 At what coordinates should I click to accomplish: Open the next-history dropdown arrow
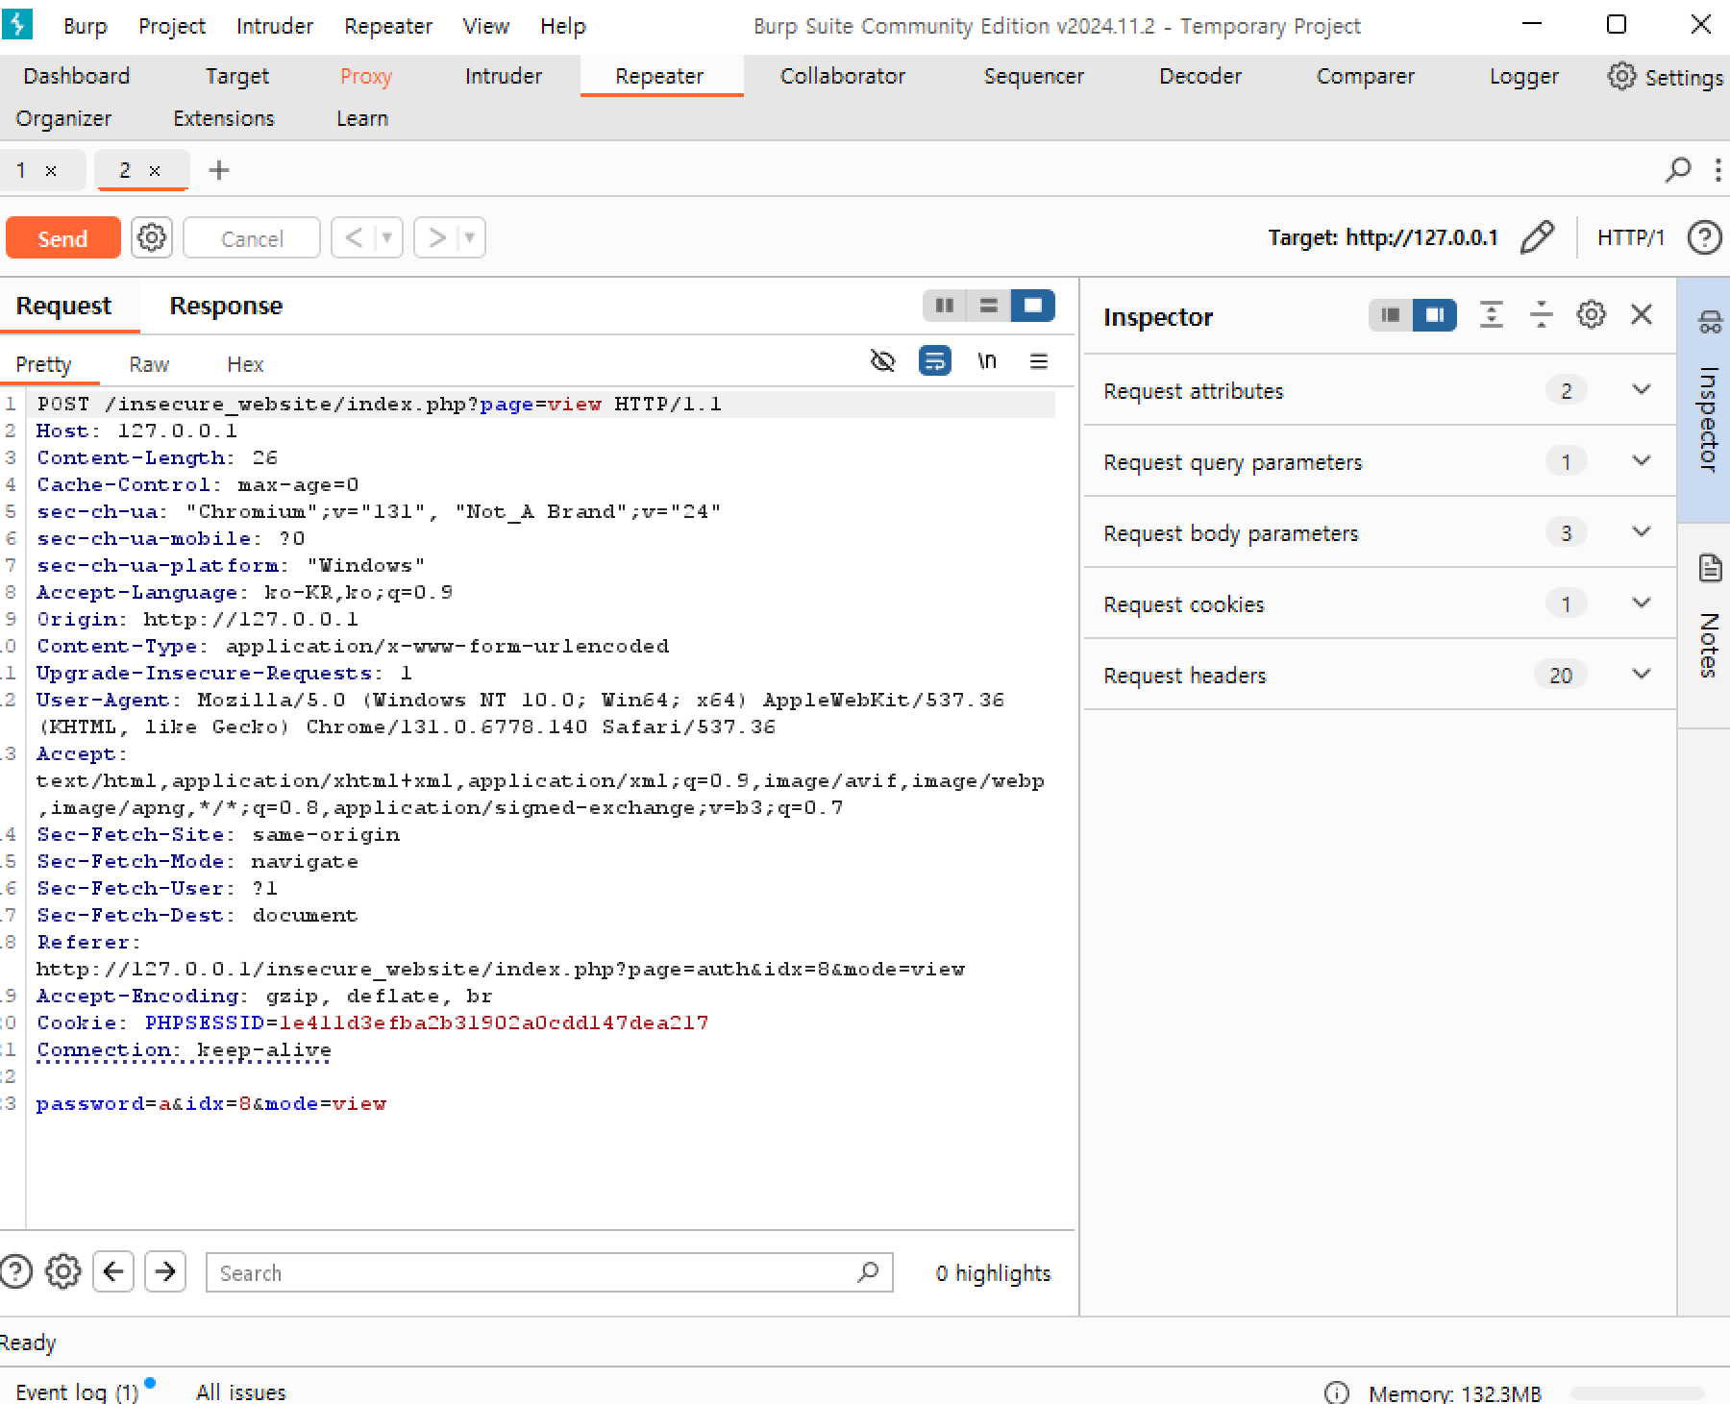click(470, 237)
